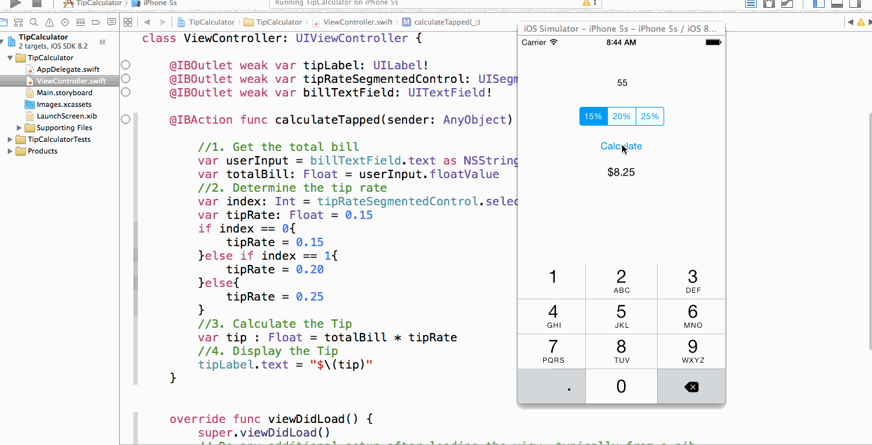Image resolution: width=872 pixels, height=445 pixels.
Task: Switch to the Standard editor
Action: pos(751,3)
